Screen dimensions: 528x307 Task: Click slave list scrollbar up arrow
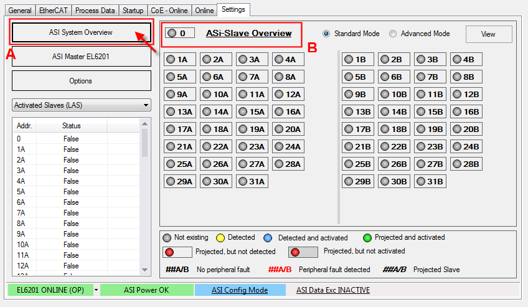coord(145,124)
